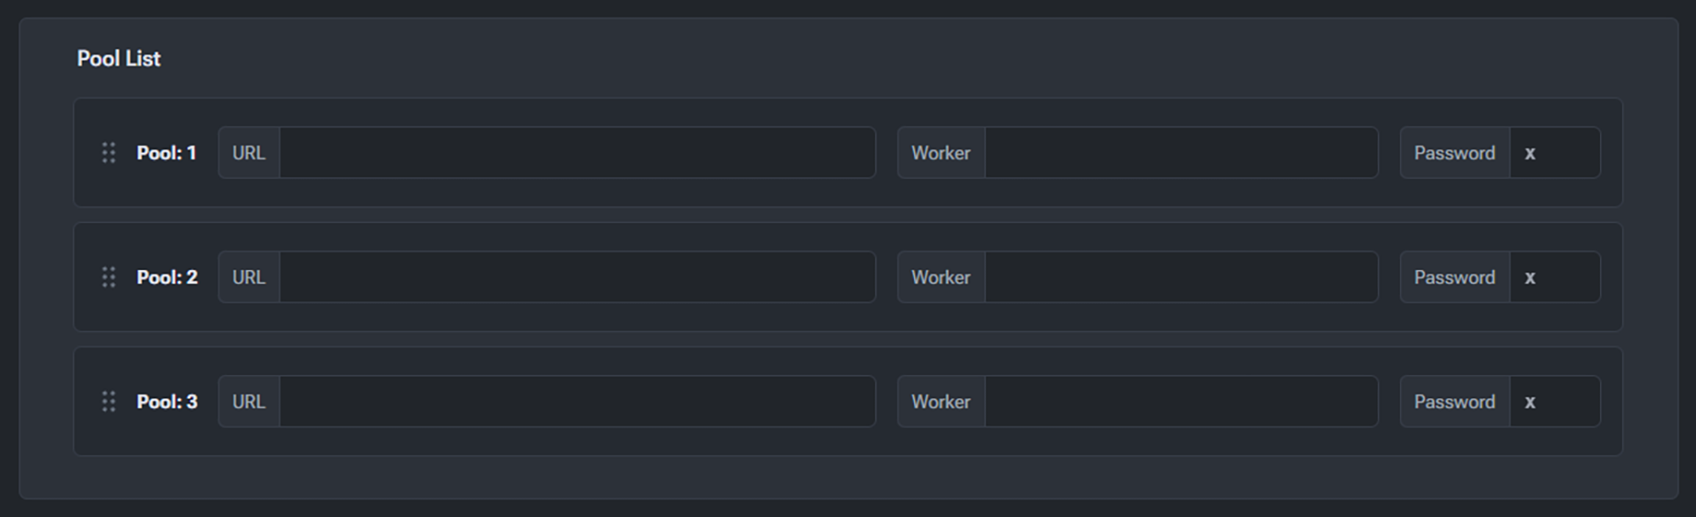The height and width of the screenshot is (517, 1696).
Task: Select the Pool 3 Password box containing x
Action: 1555,402
